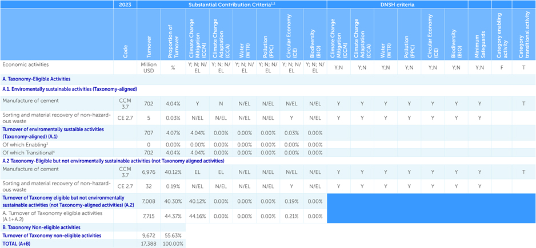Select the 'A. Taxonomy-Eligible Activities' section heading
Viewport: 536px width, 248px height.
pyautogui.click(x=36, y=79)
